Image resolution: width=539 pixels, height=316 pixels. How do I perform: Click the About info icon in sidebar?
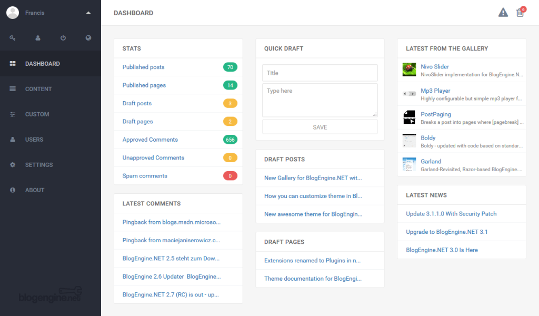(x=13, y=190)
